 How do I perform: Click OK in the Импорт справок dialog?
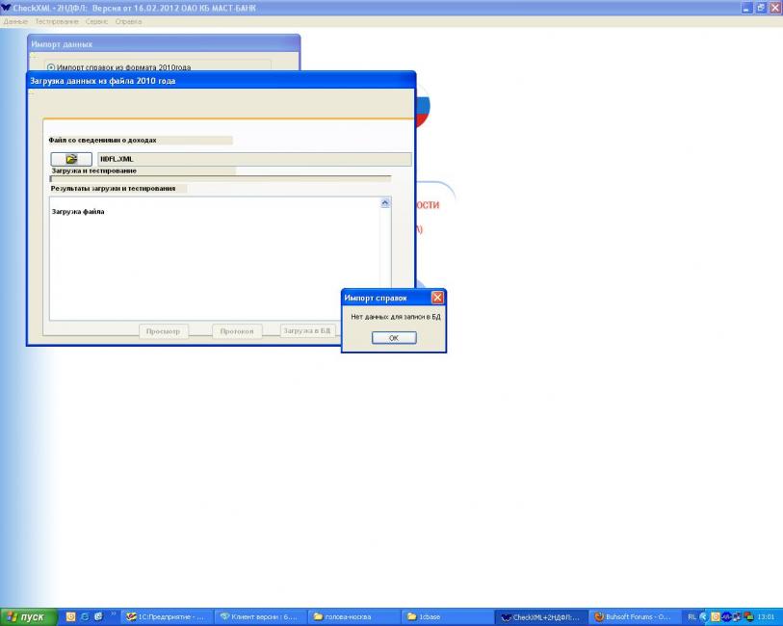coord(393,338)
